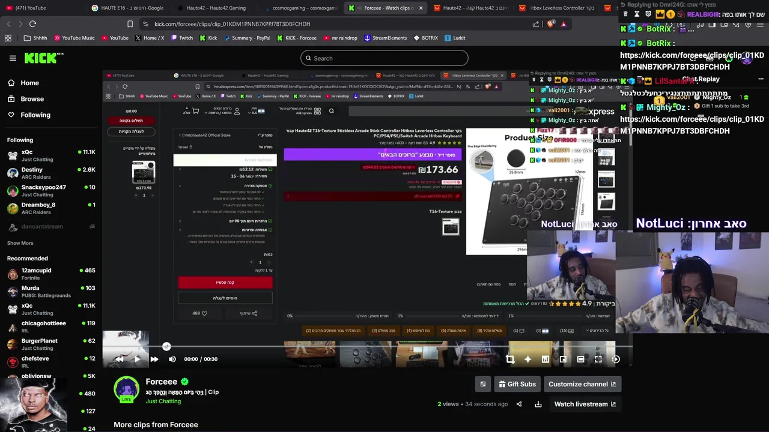Open Twitch bookmark

click(x=182, y=38)
